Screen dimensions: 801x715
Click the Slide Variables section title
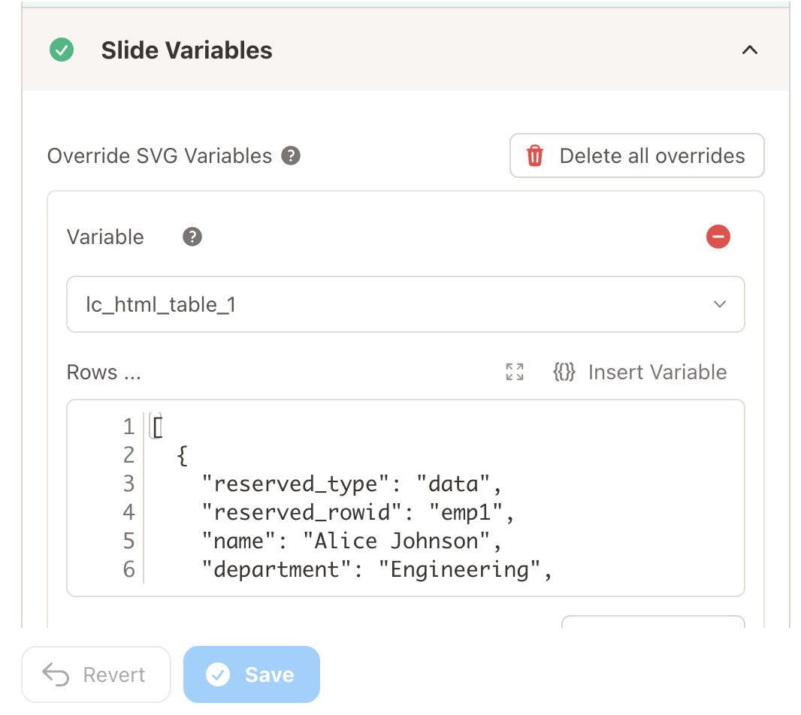tap(186, 50)
